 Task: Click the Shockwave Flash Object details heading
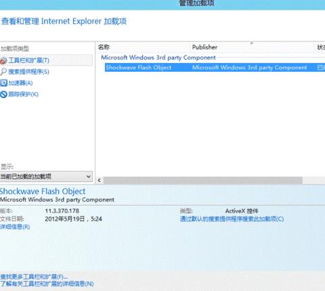(x=43, y=192)
